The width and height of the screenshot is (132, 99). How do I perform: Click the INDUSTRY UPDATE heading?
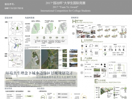[x=90, y=61]
